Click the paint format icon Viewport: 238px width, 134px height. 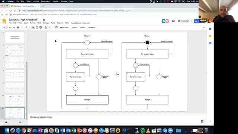tap(22, 28)
